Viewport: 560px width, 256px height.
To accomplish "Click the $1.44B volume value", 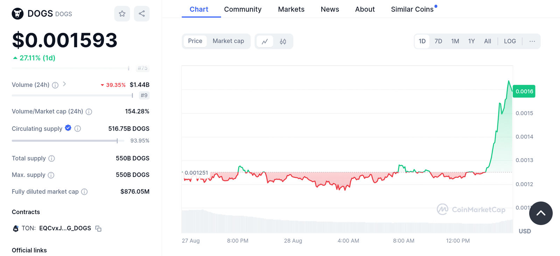I will (x=140, y=85).
